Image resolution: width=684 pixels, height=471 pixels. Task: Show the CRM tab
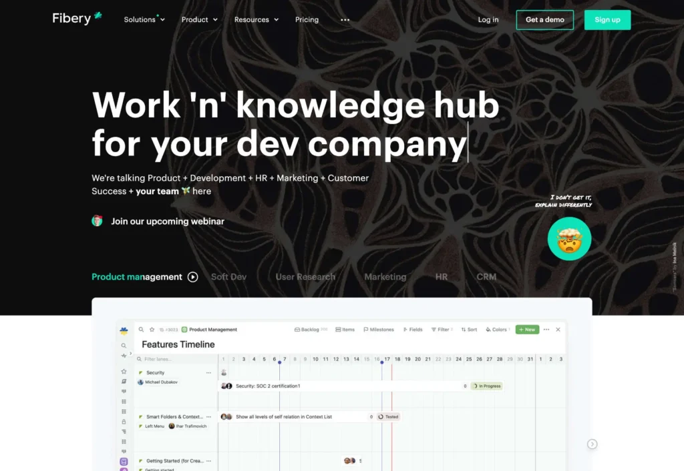486,277
